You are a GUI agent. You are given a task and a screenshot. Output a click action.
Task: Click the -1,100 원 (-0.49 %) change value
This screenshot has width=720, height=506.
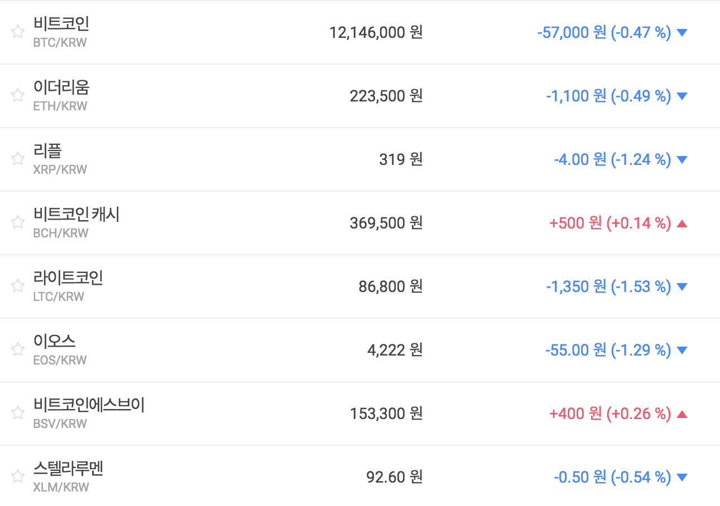608,96
